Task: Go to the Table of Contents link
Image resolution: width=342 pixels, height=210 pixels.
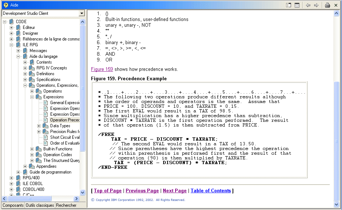Action: (211, 191)
